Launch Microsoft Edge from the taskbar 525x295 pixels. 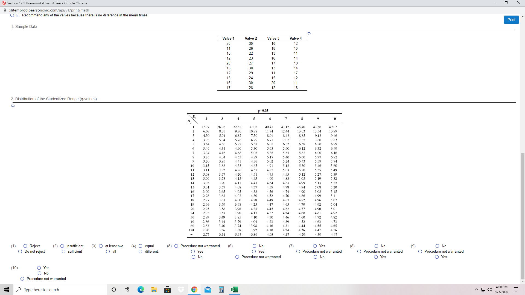tap(141, 290)
